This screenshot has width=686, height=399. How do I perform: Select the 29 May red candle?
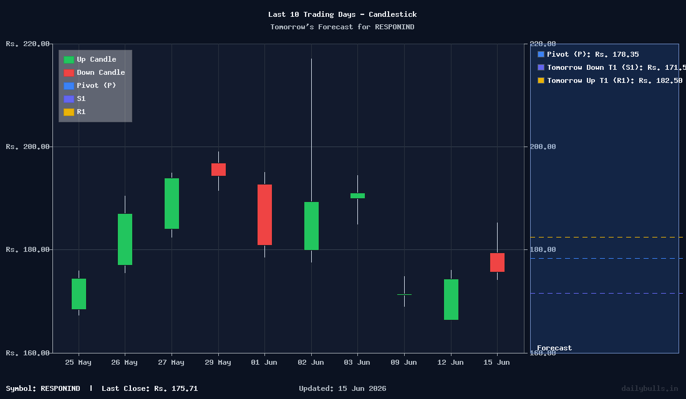click(218, 170)
